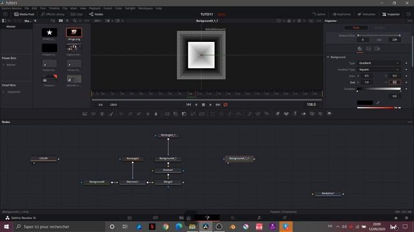Add a Paint node from the toolbar

point(111,114)
